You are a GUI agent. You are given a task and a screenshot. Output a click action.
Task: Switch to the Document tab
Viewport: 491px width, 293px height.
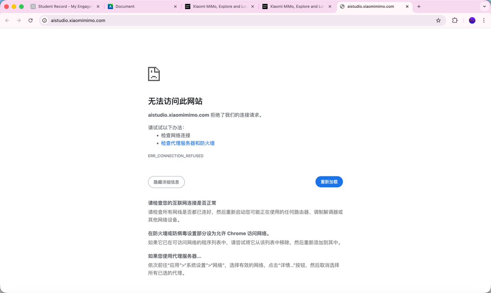pos(143,6)
